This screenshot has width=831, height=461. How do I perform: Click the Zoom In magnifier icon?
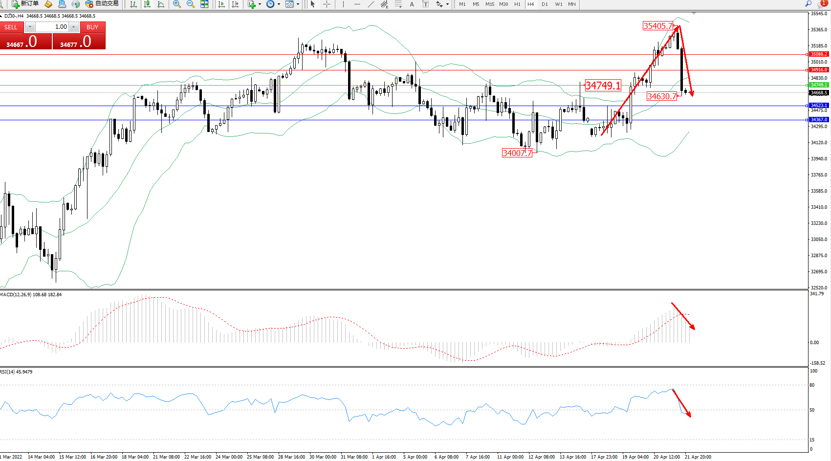pyautogui.click(x=176, y=4)
